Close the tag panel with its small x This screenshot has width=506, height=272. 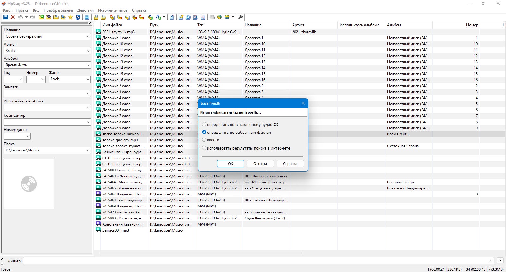click(x=90, y=23)
